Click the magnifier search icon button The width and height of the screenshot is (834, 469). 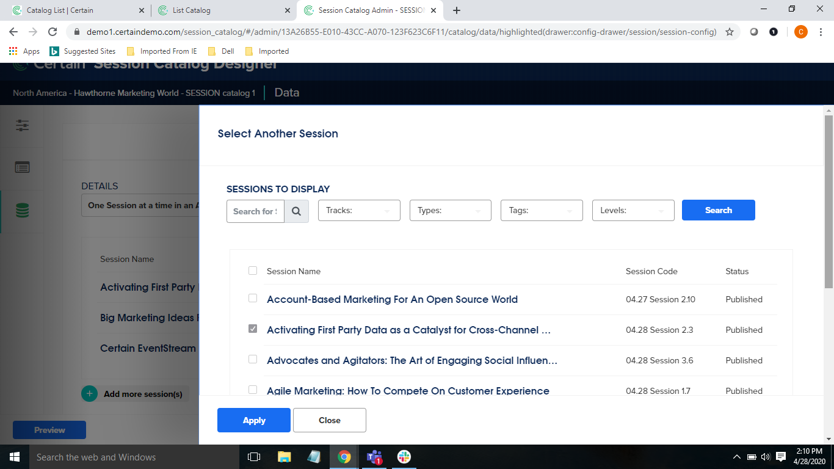[296, 211]
